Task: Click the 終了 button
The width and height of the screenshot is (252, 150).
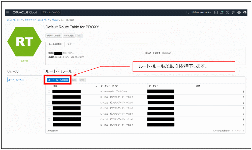Action: [x=80, y=36]
